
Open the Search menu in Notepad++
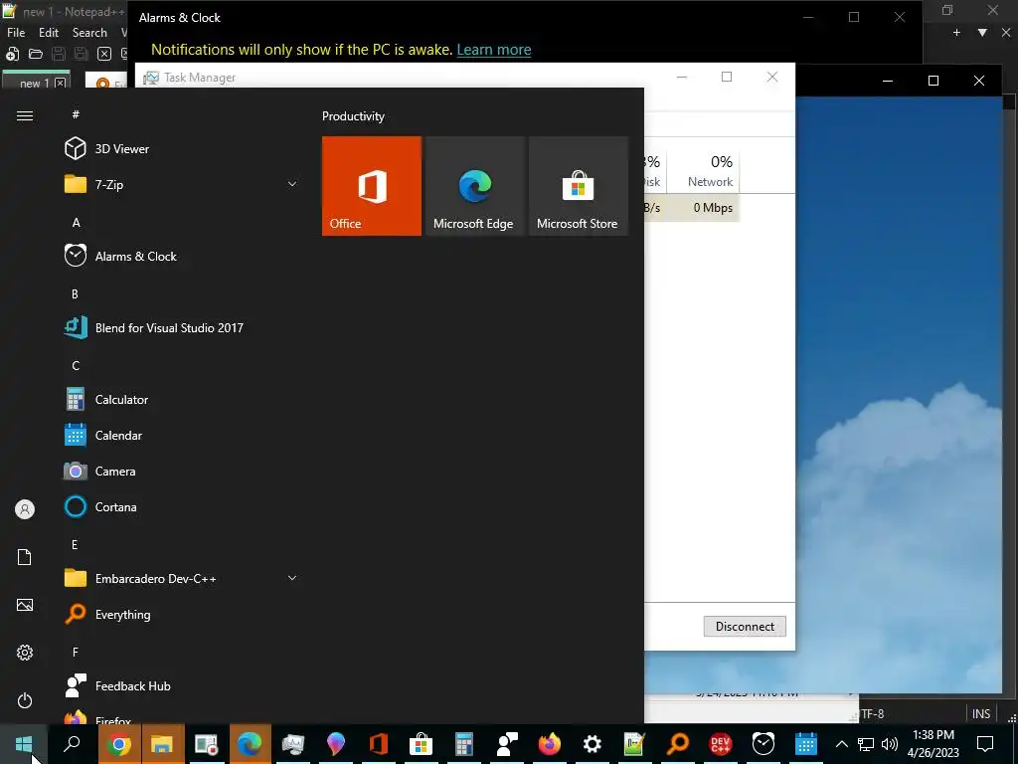89,33
